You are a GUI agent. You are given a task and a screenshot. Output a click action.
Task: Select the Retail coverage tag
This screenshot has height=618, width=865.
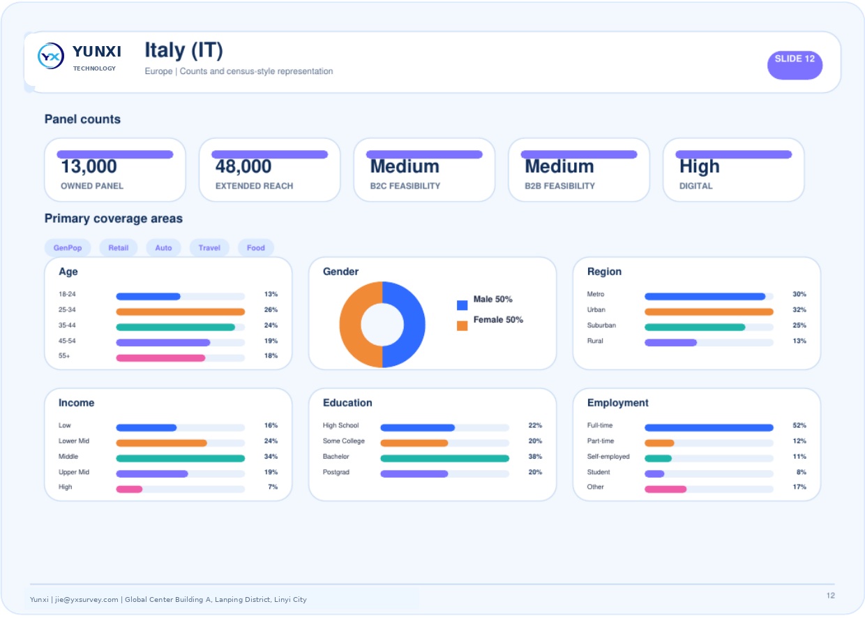pyautogui.click(x=119, y=248)
